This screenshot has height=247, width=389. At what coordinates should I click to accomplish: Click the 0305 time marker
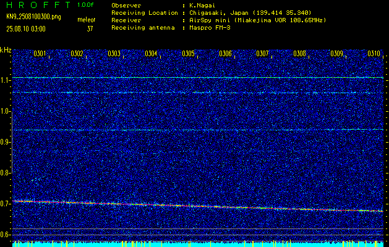point(188,54)
